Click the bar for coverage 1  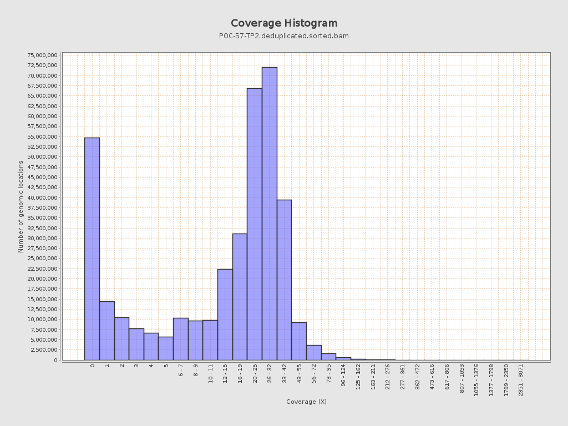107,331
